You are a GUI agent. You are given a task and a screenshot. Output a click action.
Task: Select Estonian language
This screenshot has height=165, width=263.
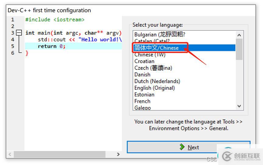coord(184,95)
